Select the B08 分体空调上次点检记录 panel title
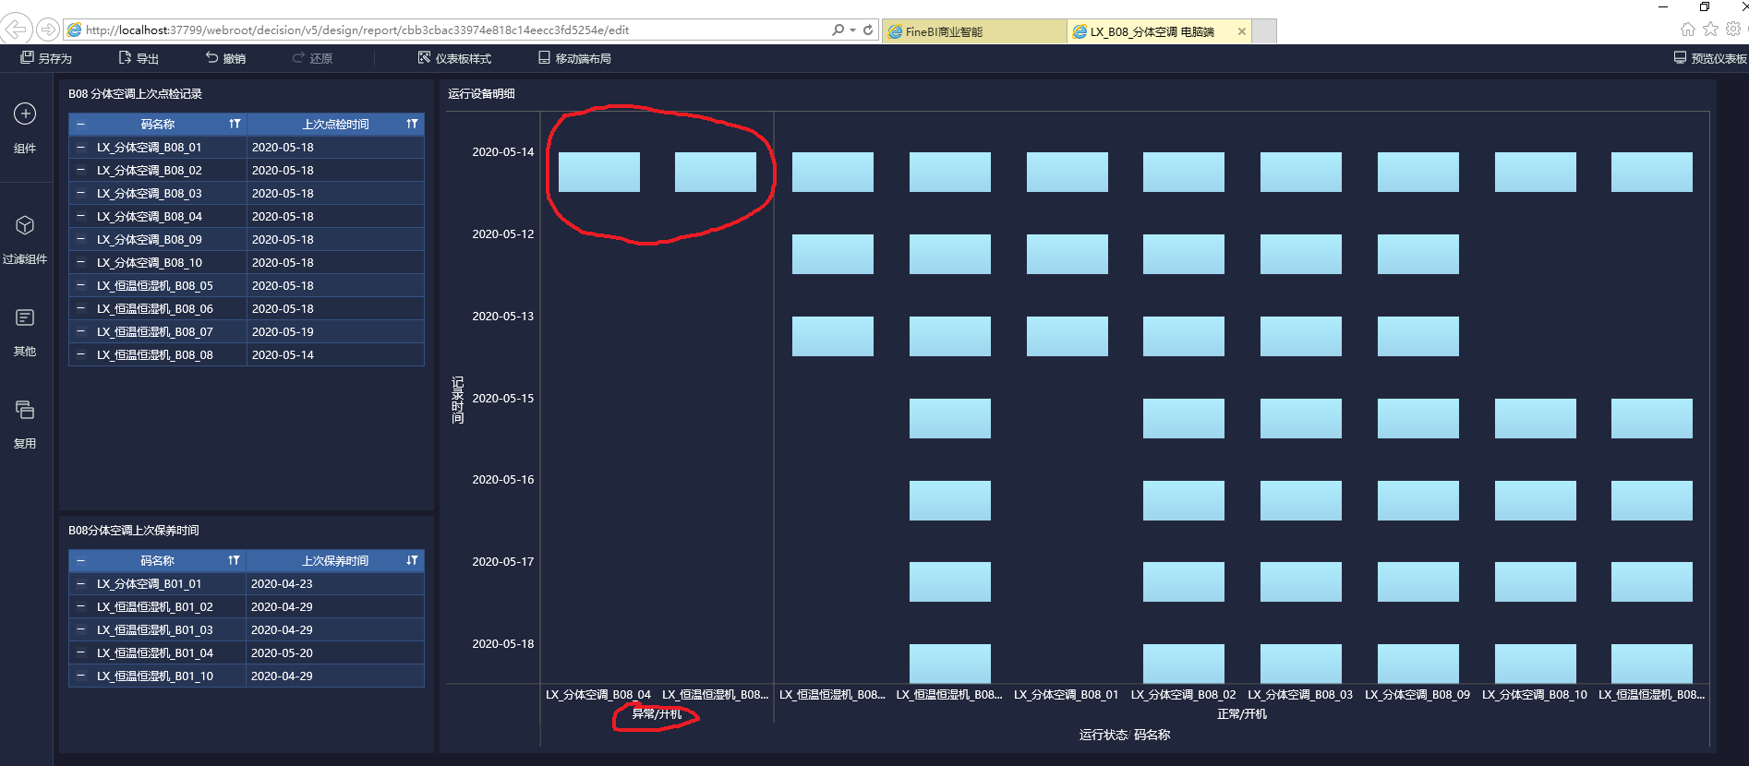The height and width of the screenshot is (766, 1749). click(135, 93)
